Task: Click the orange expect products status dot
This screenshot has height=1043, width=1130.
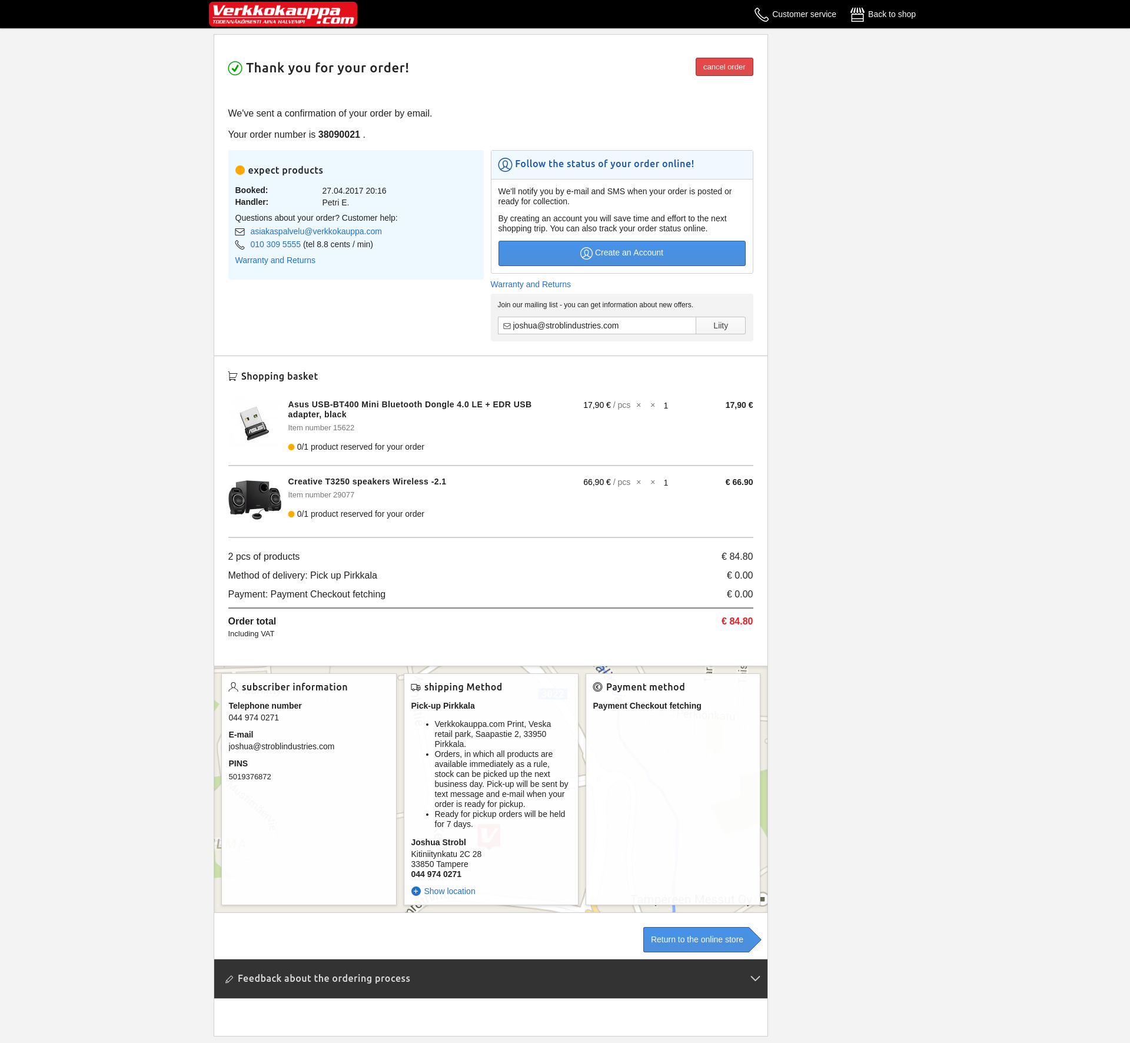Action: click(x=240, y=170)
